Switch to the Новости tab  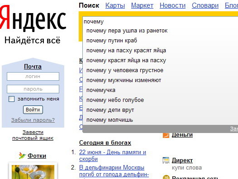(x=172, y=5)
